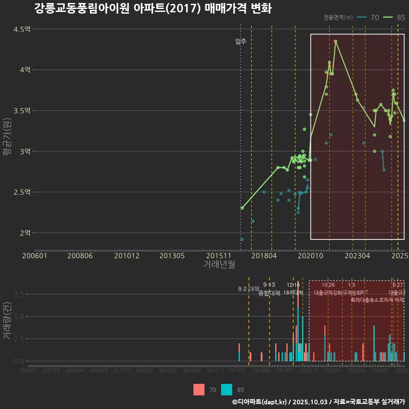
Task: Click the 10·26 대출규제강화 marker label
Action: click(328, 289)
